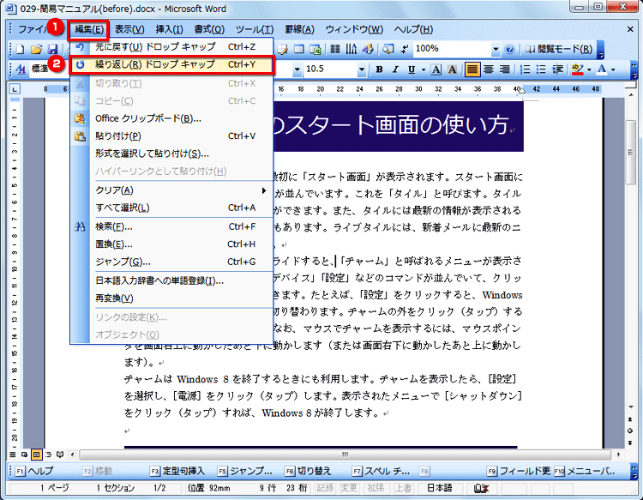Open the 編集(E) menu
Screen dimensions: 643x500
(88, 29)
